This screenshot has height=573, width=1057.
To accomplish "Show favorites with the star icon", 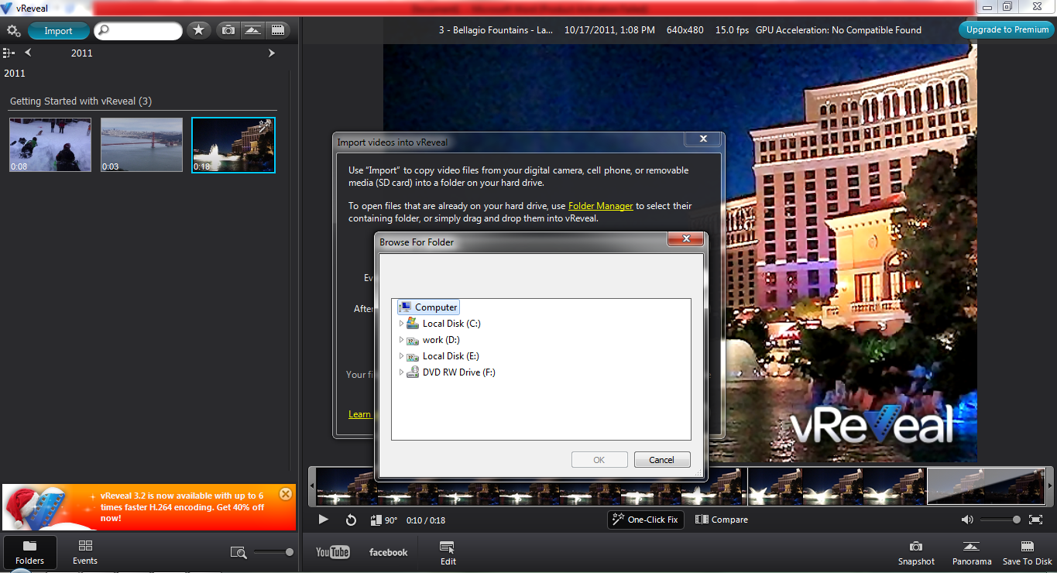I will [x=199, y=30].
